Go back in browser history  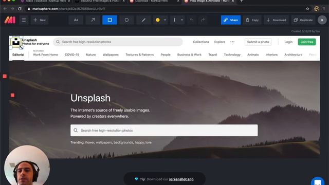pos(5,9)
